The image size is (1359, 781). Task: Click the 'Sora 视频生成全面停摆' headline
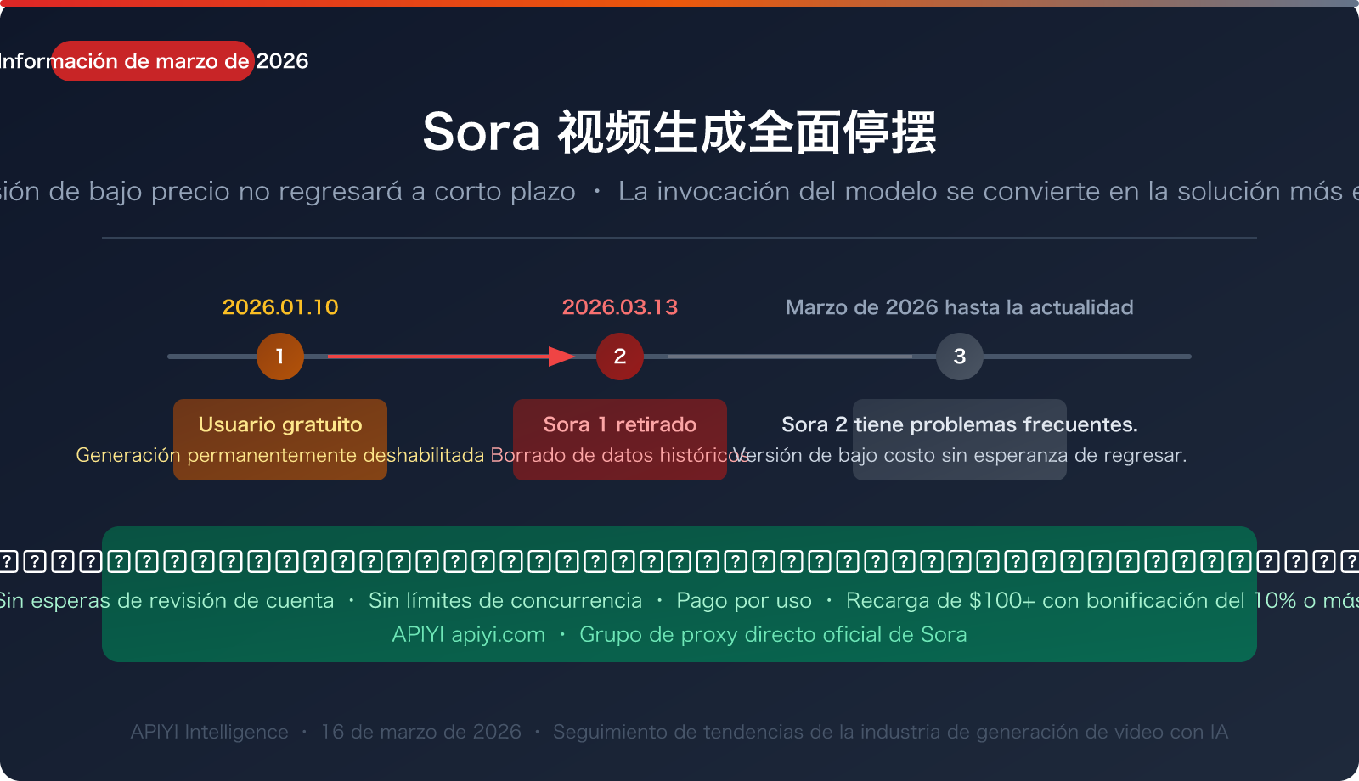(x=679, y=132)
